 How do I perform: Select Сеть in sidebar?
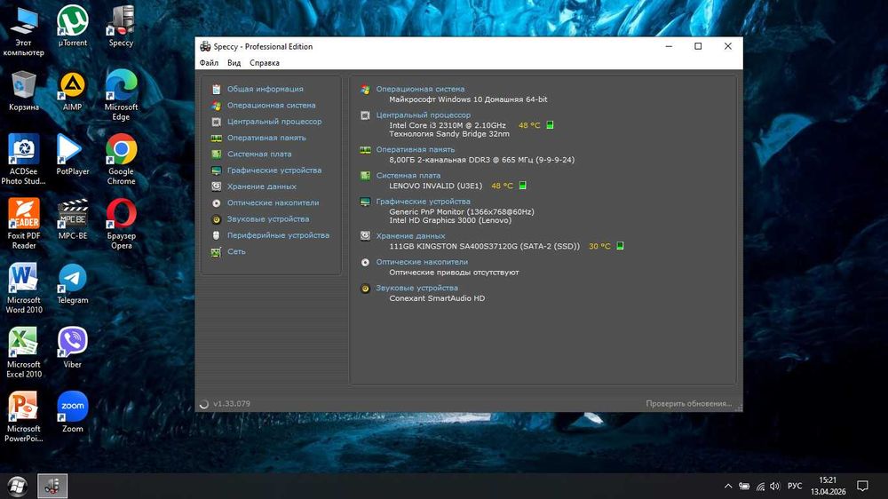point(236,251)
